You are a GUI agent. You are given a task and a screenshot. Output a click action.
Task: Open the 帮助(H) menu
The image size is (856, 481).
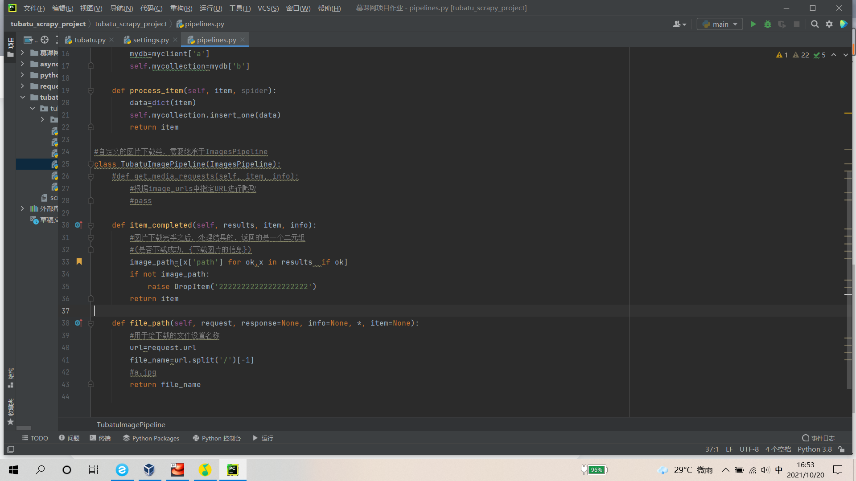pyautogui.click(x=329, y=8)
